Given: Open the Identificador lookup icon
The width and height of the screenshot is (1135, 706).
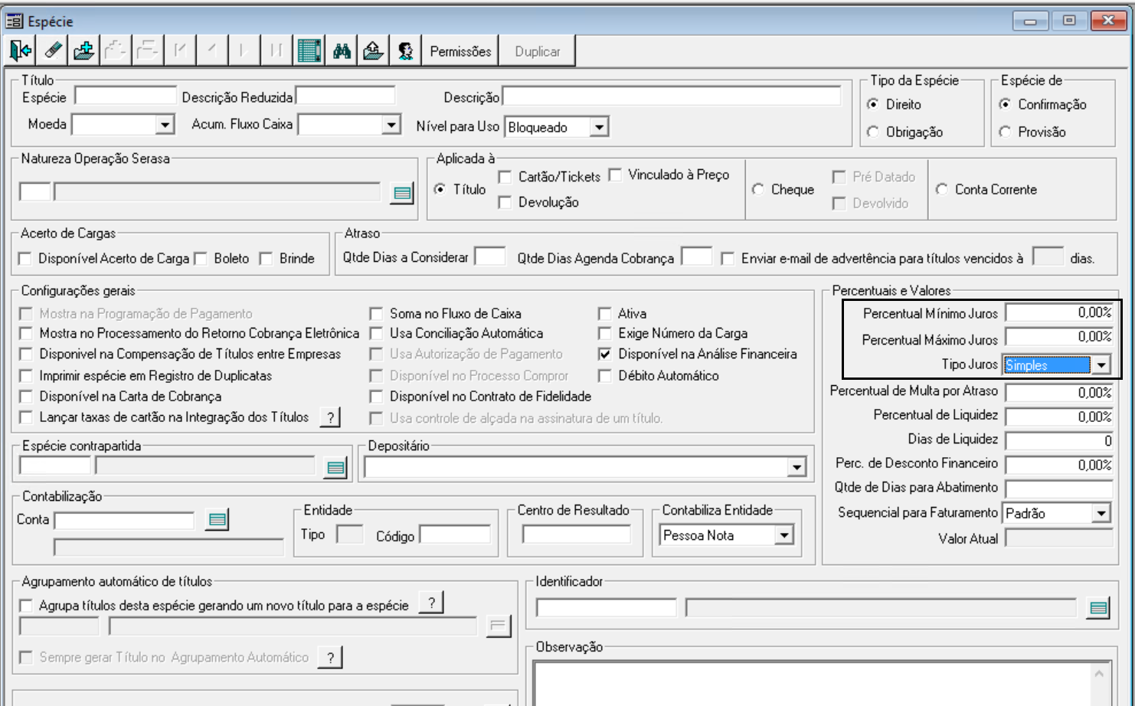Looking at the screenshot, I should coord(1098,609).
